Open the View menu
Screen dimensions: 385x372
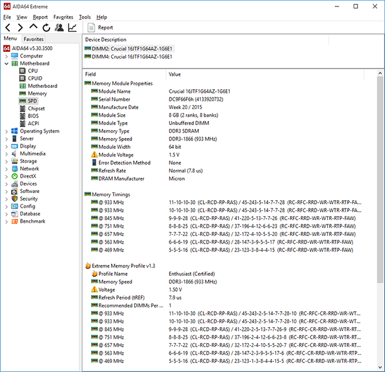point(22,17)
